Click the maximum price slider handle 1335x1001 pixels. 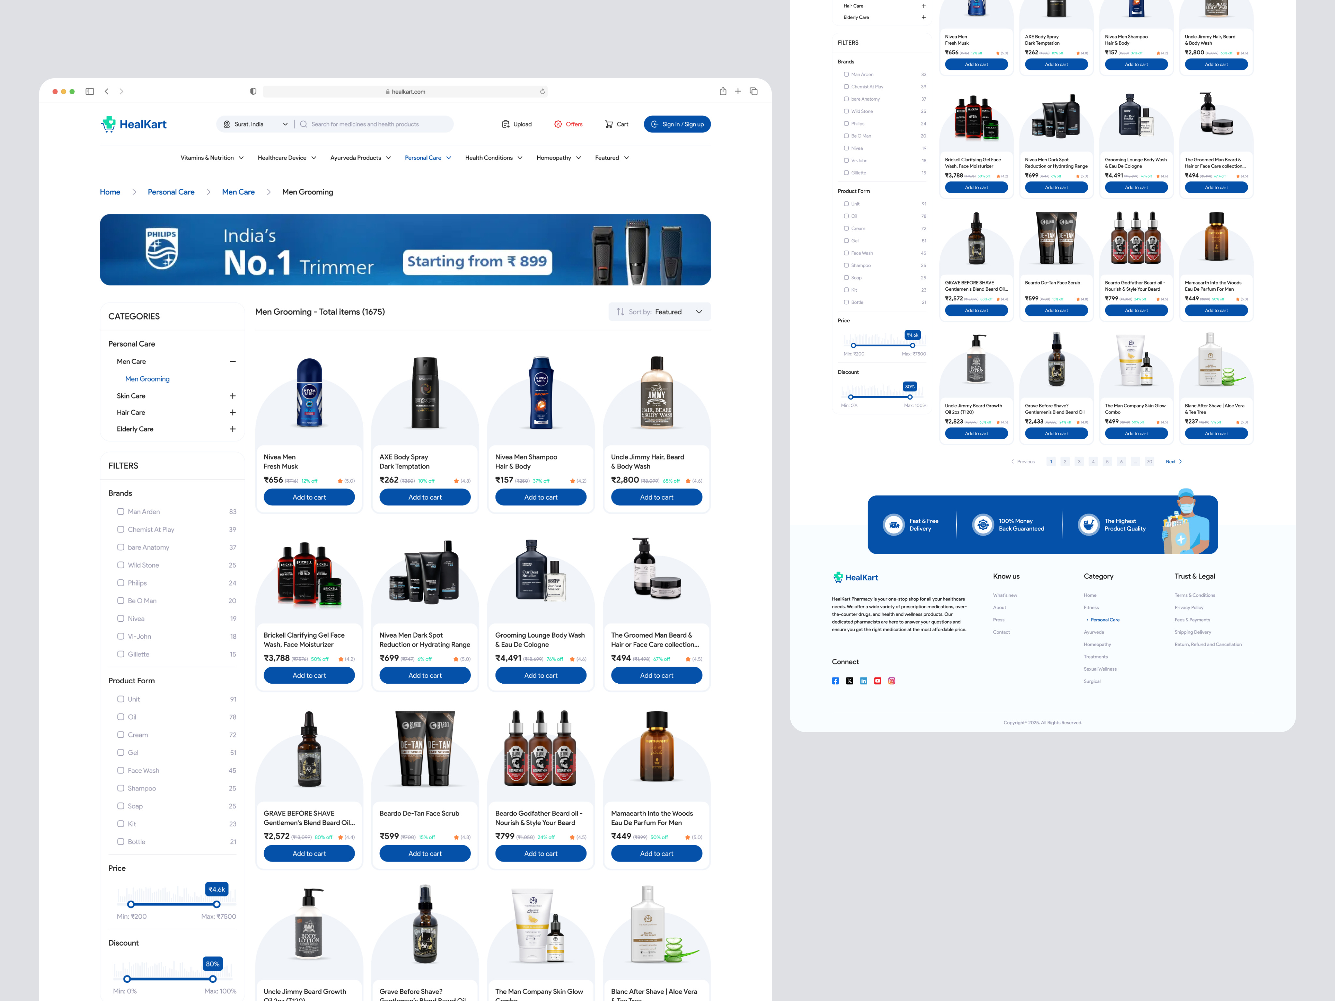pos(217,904)
